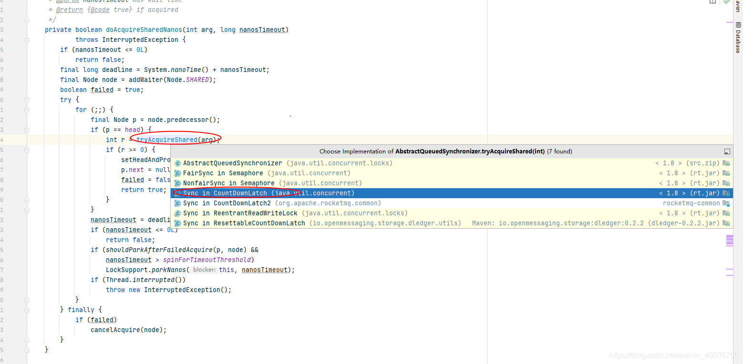Collapse the try block fold marker
This screenshot has height=364, width=743.
click(27, 100)
